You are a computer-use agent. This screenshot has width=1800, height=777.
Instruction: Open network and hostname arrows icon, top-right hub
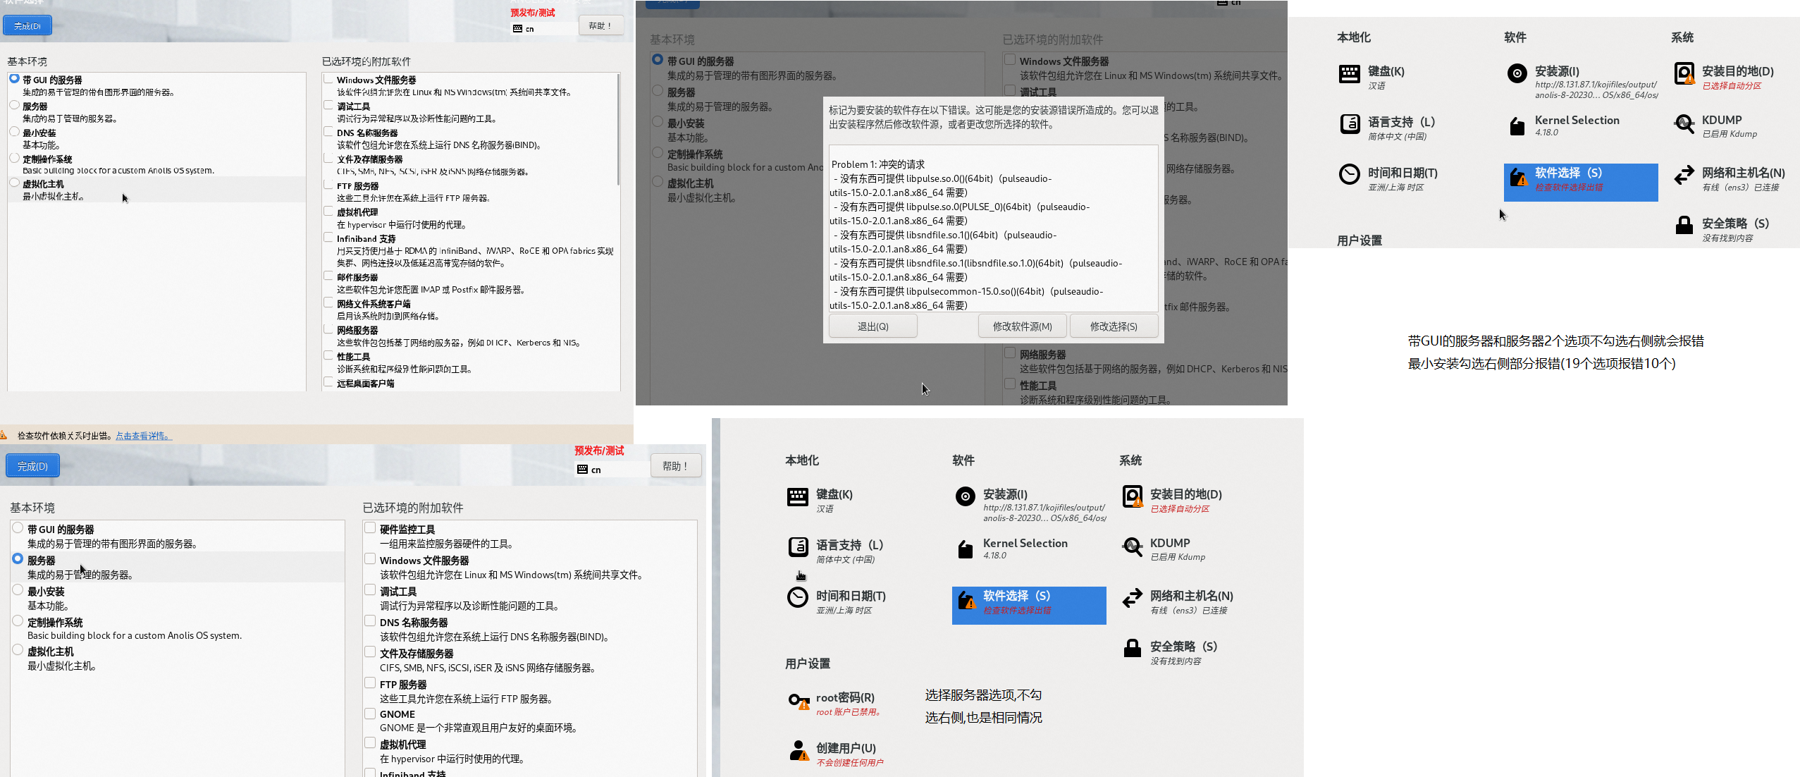(x=1684, y=176)
